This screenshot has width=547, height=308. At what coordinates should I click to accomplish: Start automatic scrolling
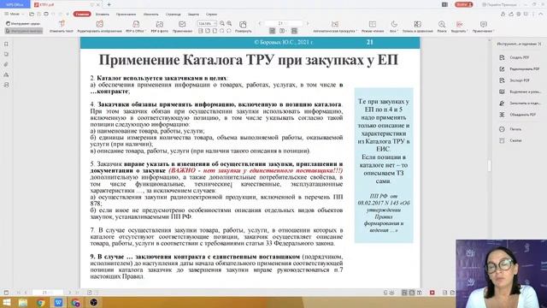335,27
